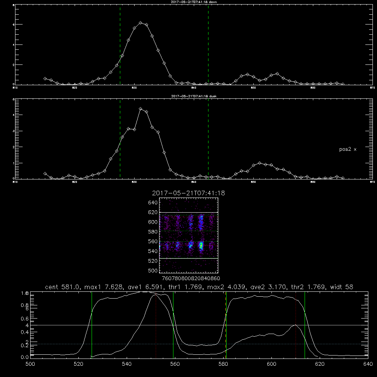Click red dotted vertical line near 610 in bottom plot
This screenshot has height=377, width=377.
click(x=296, y=325)
